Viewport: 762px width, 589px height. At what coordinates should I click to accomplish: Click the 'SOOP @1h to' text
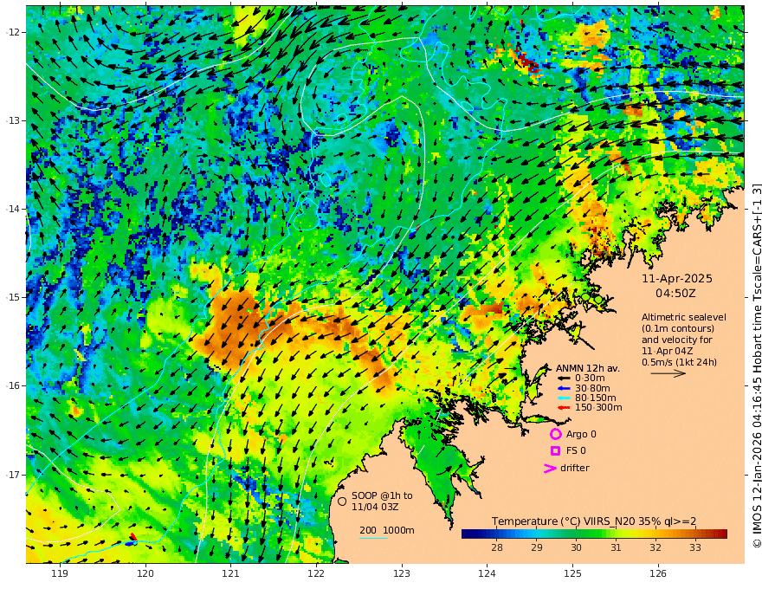tap(382, 495)
